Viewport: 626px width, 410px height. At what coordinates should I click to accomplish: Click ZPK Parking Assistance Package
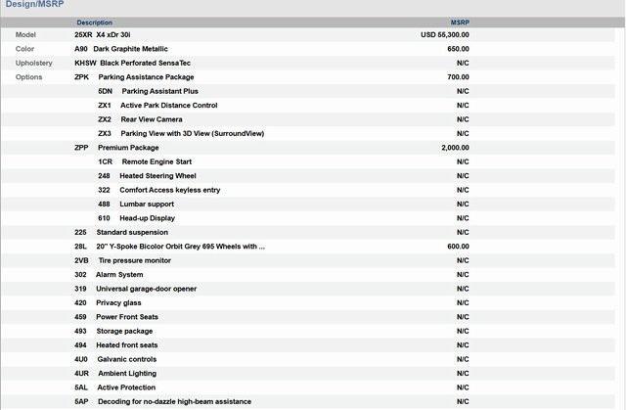click(x=134, y=77)
